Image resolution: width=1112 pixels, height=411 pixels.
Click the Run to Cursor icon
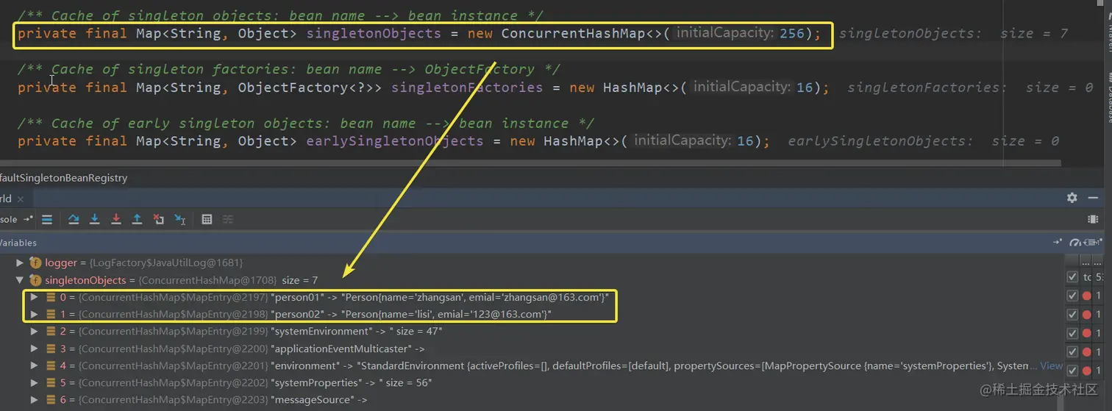179,219
